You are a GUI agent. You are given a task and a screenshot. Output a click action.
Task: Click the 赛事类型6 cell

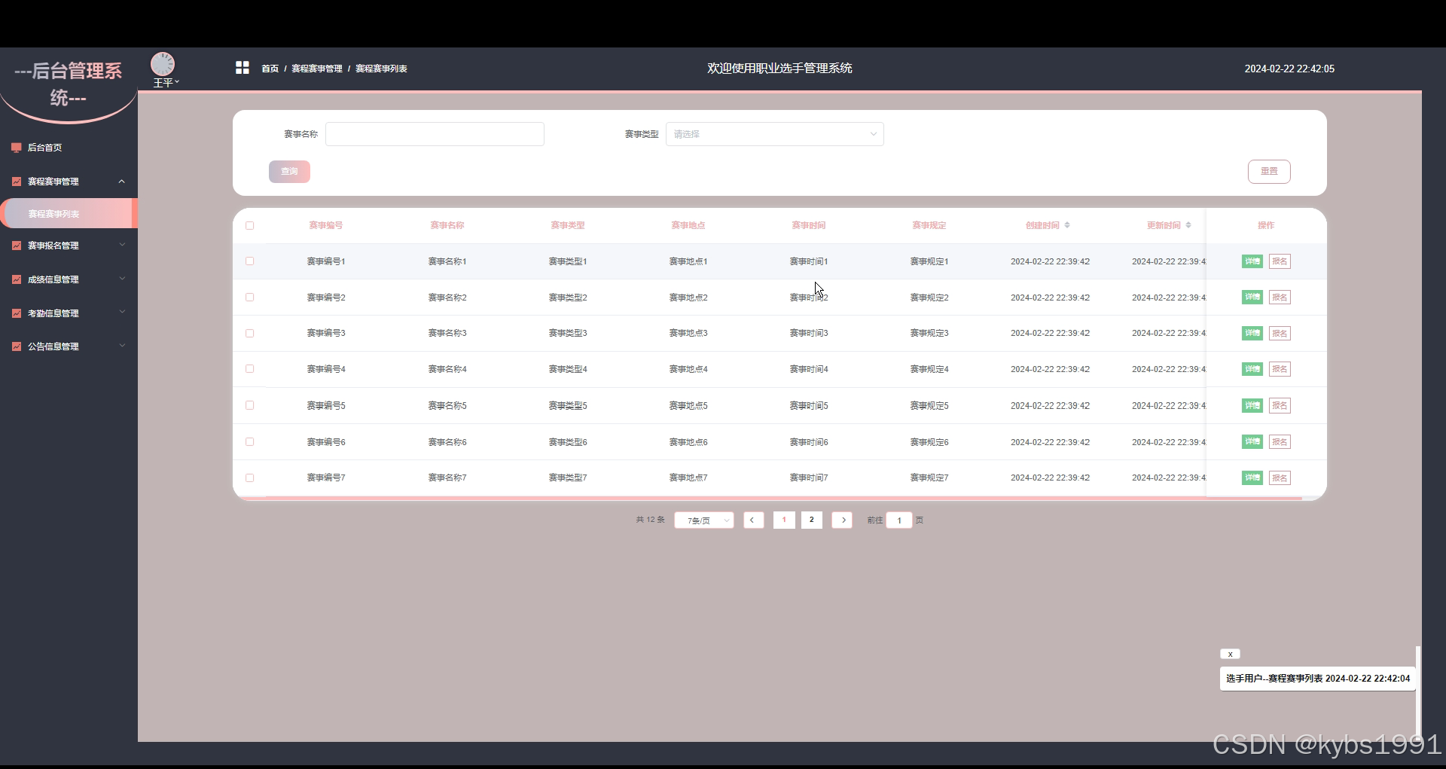568,442
